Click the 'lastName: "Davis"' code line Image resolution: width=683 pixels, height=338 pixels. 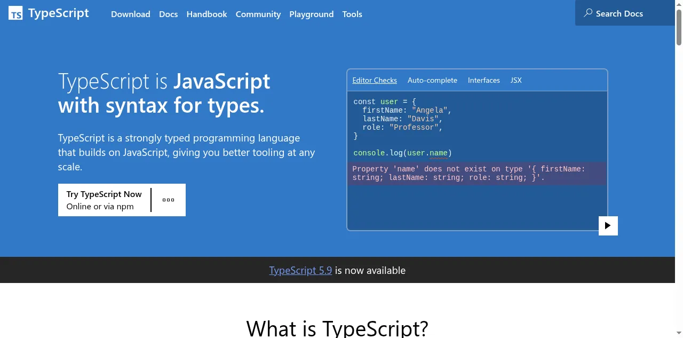(403, 119)
